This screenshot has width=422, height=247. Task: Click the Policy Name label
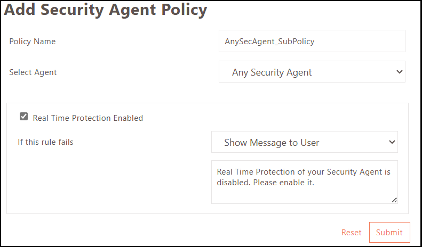(32, 42)
